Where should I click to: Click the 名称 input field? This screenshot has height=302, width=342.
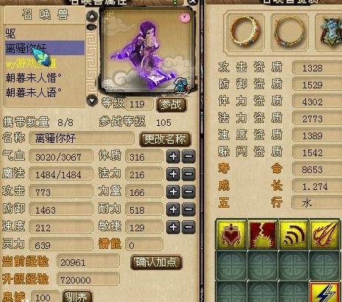point(82,138)
